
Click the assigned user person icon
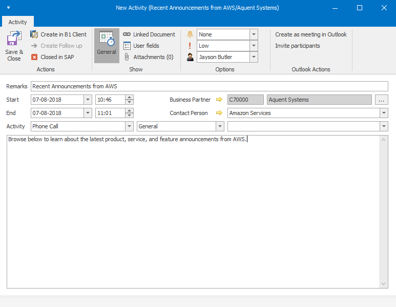pyautogui.click(x=190, y=57)
